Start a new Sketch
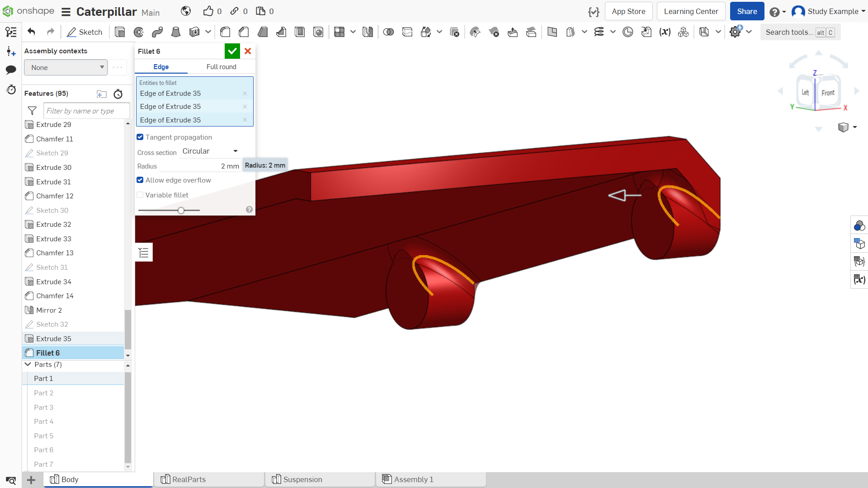 85,32
